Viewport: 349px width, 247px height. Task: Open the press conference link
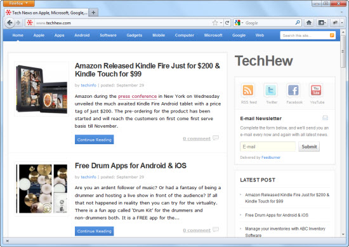[137, 97]
